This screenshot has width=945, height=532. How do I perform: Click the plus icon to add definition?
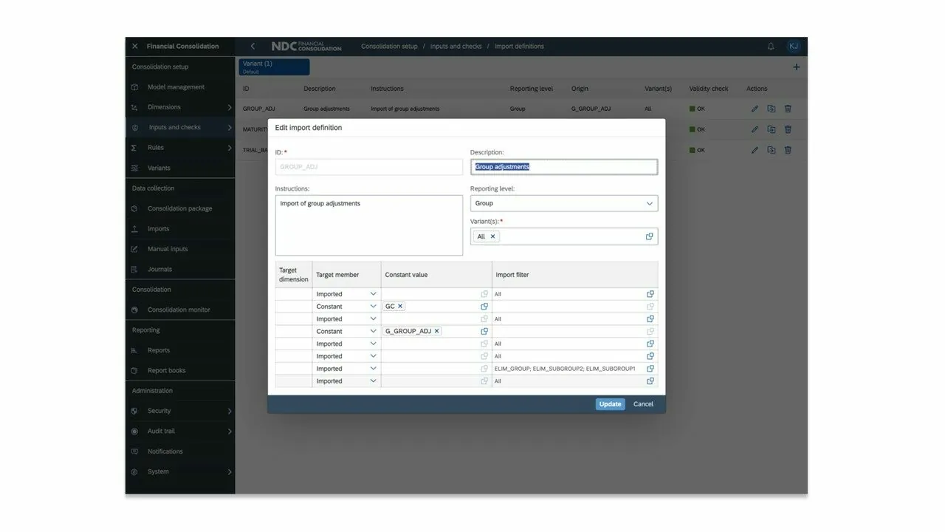(796, 67)
